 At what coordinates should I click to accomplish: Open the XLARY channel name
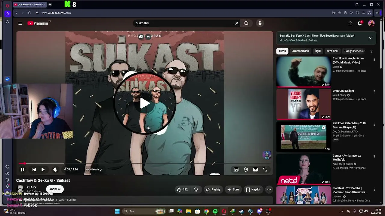click(32, 187)
